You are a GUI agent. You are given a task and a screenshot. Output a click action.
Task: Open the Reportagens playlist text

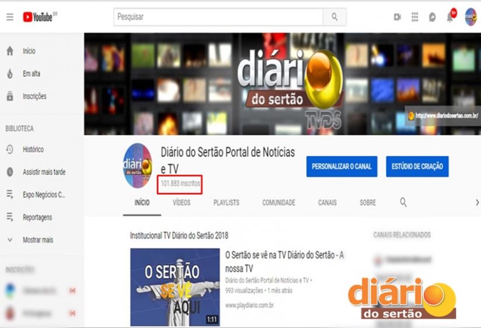(37, 217)
